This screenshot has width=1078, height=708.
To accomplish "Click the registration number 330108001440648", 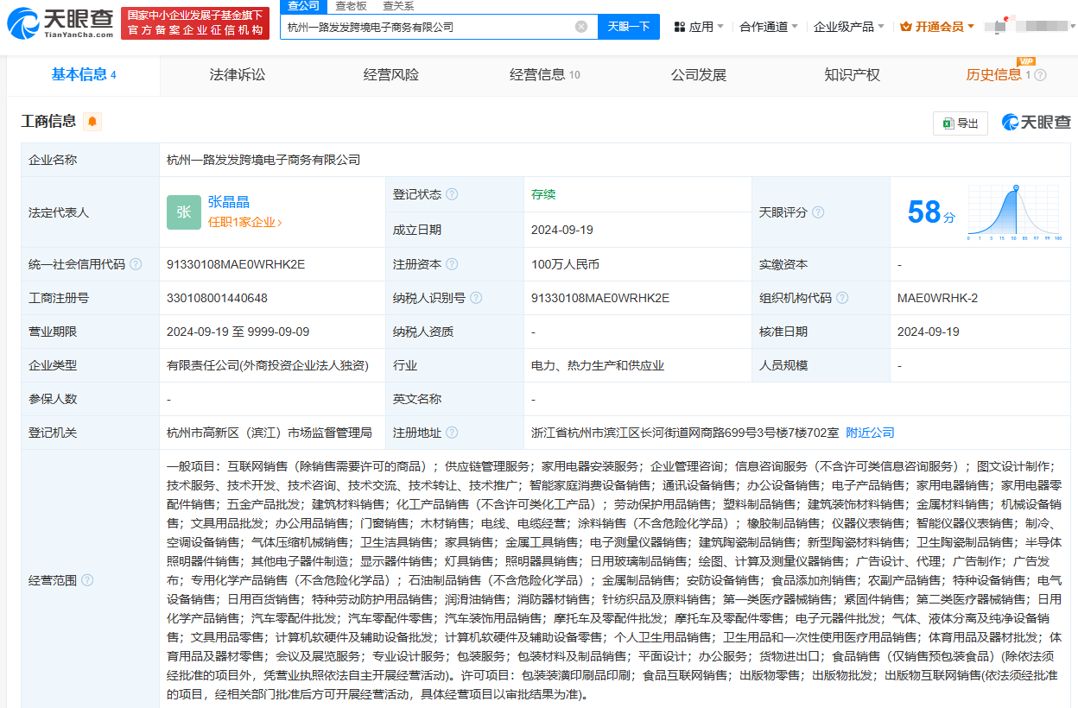I will coord(217,298).
